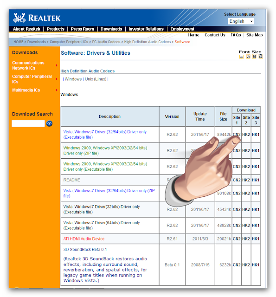The image size is (276, 297).
Task: Click the R2.61 version cell
Action: (172, 239)
